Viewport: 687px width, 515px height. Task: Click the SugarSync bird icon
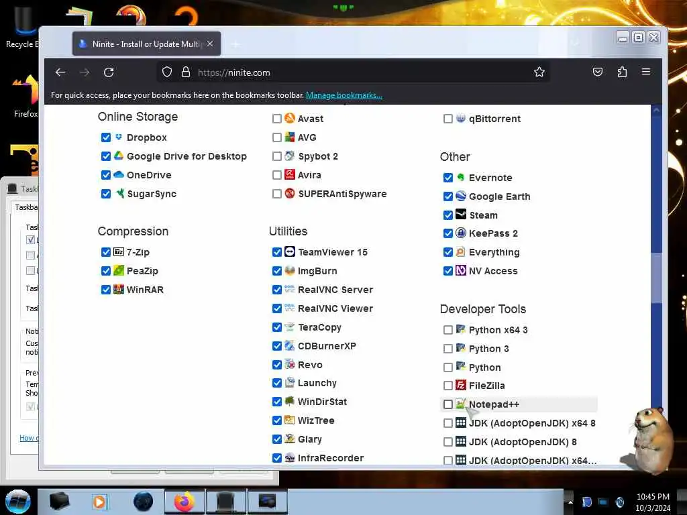[119, 193]
